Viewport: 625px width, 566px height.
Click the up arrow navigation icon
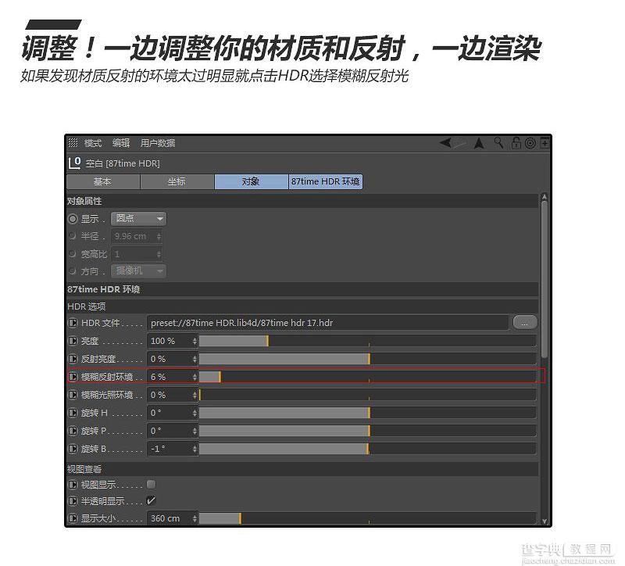tap(479, 143)
